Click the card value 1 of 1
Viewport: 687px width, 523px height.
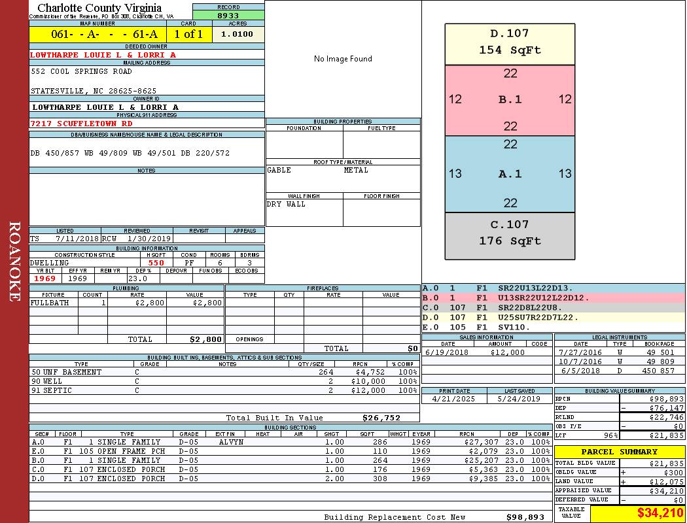click(x=188, y=34)
